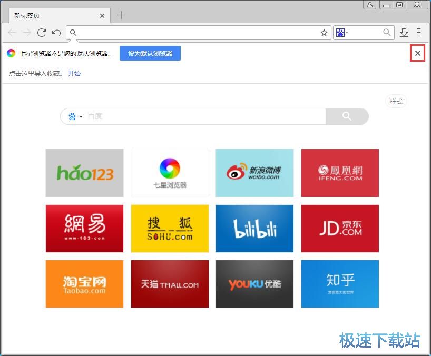Minimize the browser window
This screenshot has width=431, height=356.
(x=386, y=5)
